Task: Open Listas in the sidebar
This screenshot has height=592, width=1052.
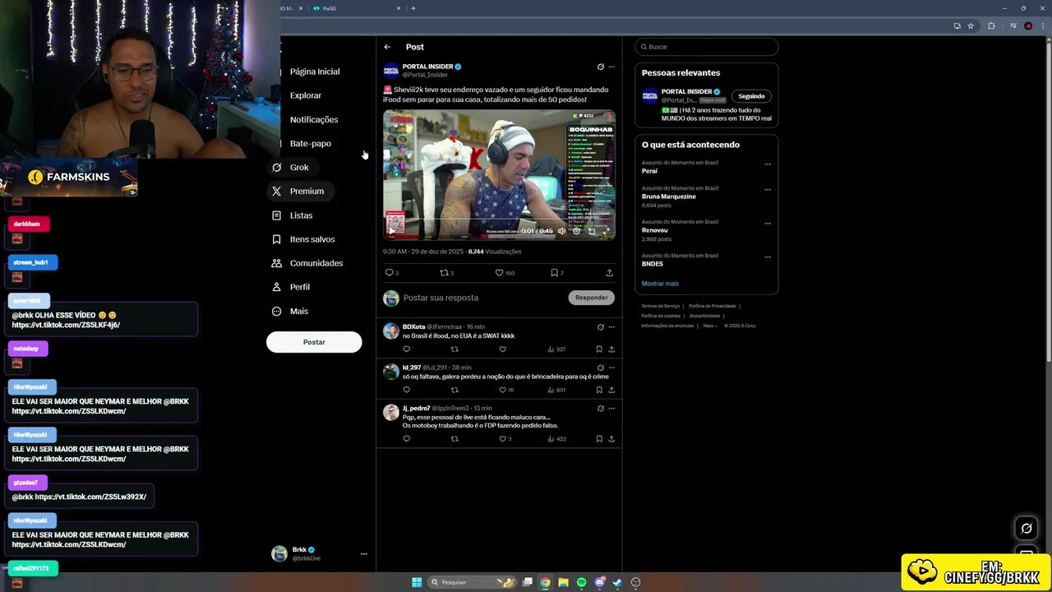Action: [x=292, y=215]
